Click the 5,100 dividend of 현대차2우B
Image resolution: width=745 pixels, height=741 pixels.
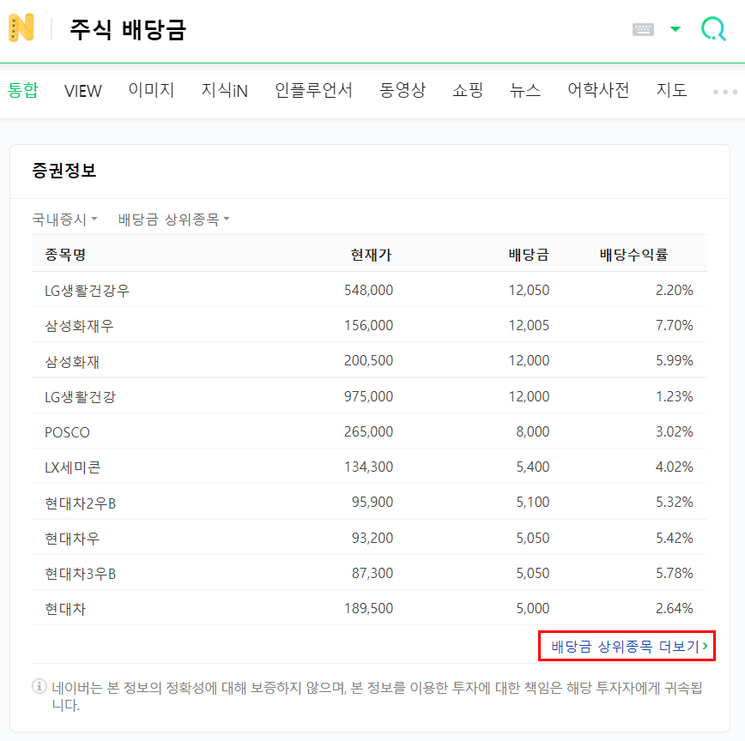533,502
